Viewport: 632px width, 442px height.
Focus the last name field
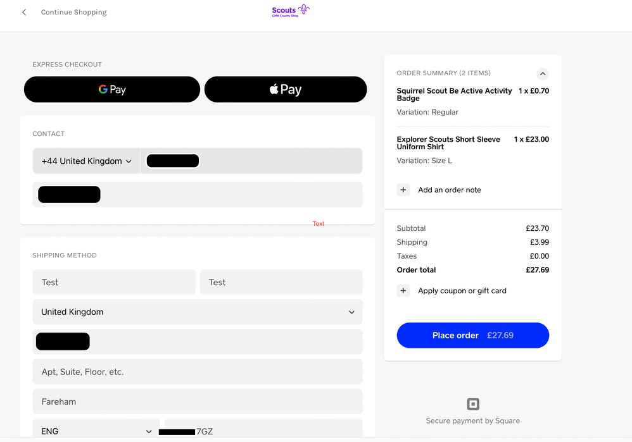pos(281,282)
